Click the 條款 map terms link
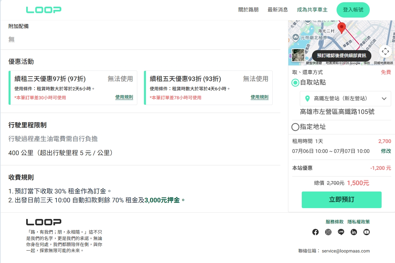 pyautogui.click(x=367, y=63)
